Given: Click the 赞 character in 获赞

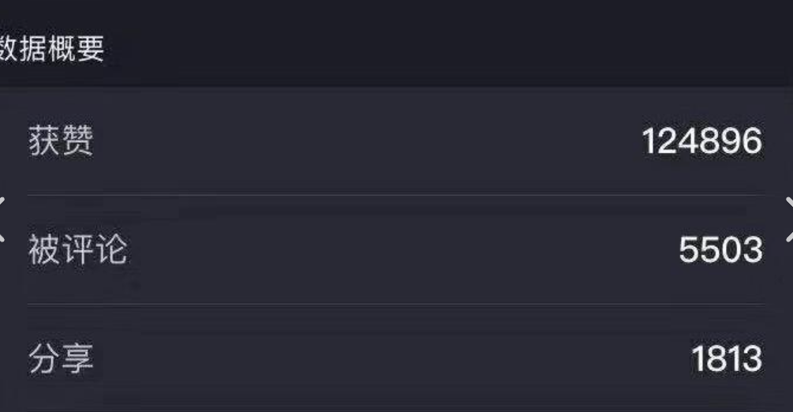Looking at the screenshot, I should click(78, 140).
